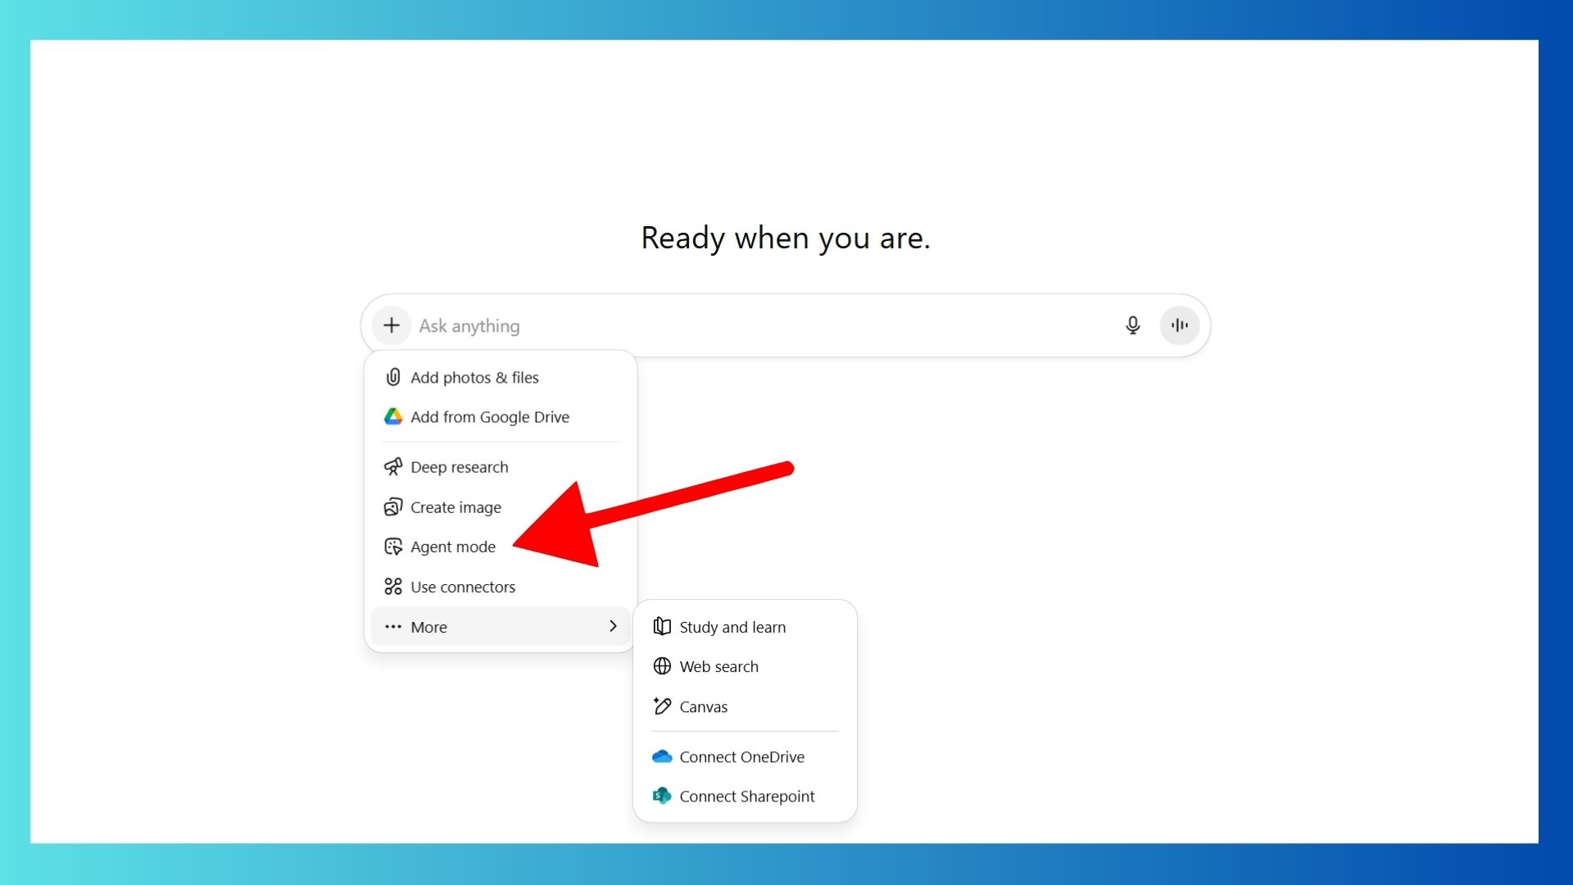The image size is (1573, 885).
Task: Click the Sharepoint icon
Action: pyautogui.click(x=662, y=796)
